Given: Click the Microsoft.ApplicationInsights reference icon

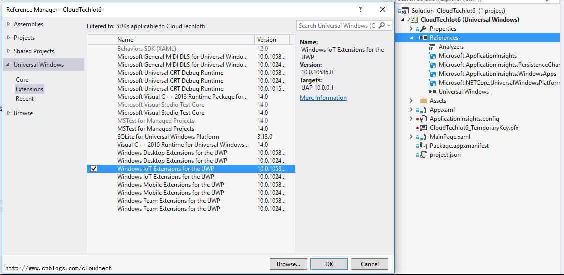Looking at the screenshot, I should (432, 56).
